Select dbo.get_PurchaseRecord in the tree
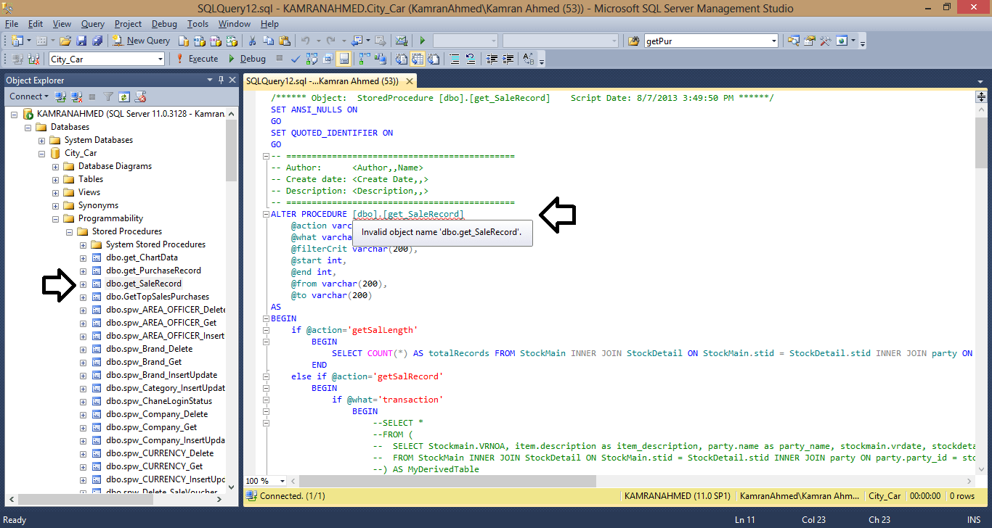Viewport: 992px width, 528px height. (x=153, y=271)
